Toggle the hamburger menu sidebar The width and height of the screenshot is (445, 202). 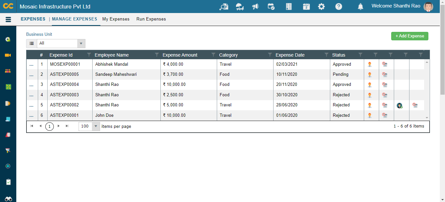tap(8, 20)
